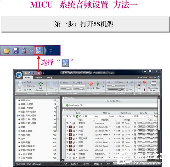Switch to the Home ribbon tab
The image size is (170, 167).
(x=28, y=78)
